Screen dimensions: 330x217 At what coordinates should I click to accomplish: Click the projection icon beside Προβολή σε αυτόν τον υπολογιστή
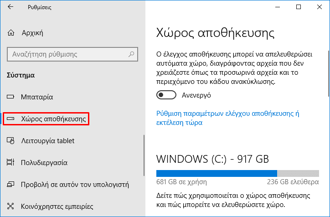[10, 184]
